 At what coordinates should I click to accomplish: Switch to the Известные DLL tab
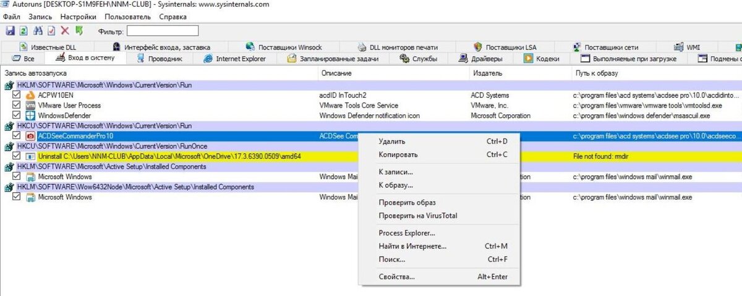(49, 47)
